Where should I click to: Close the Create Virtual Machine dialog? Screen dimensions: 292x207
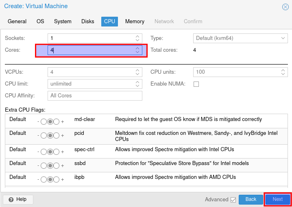coord(285,7)
